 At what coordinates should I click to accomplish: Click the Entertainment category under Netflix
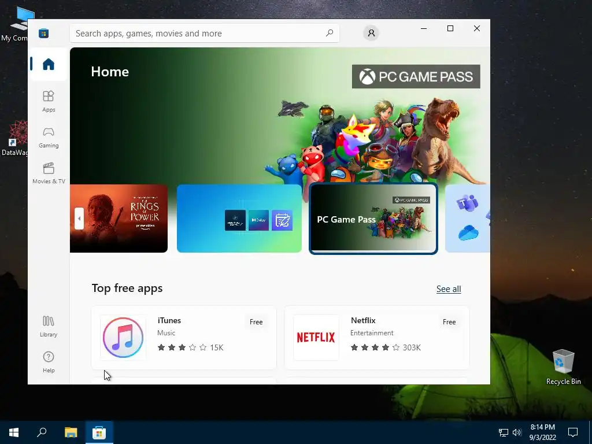(x=372, y=333)
